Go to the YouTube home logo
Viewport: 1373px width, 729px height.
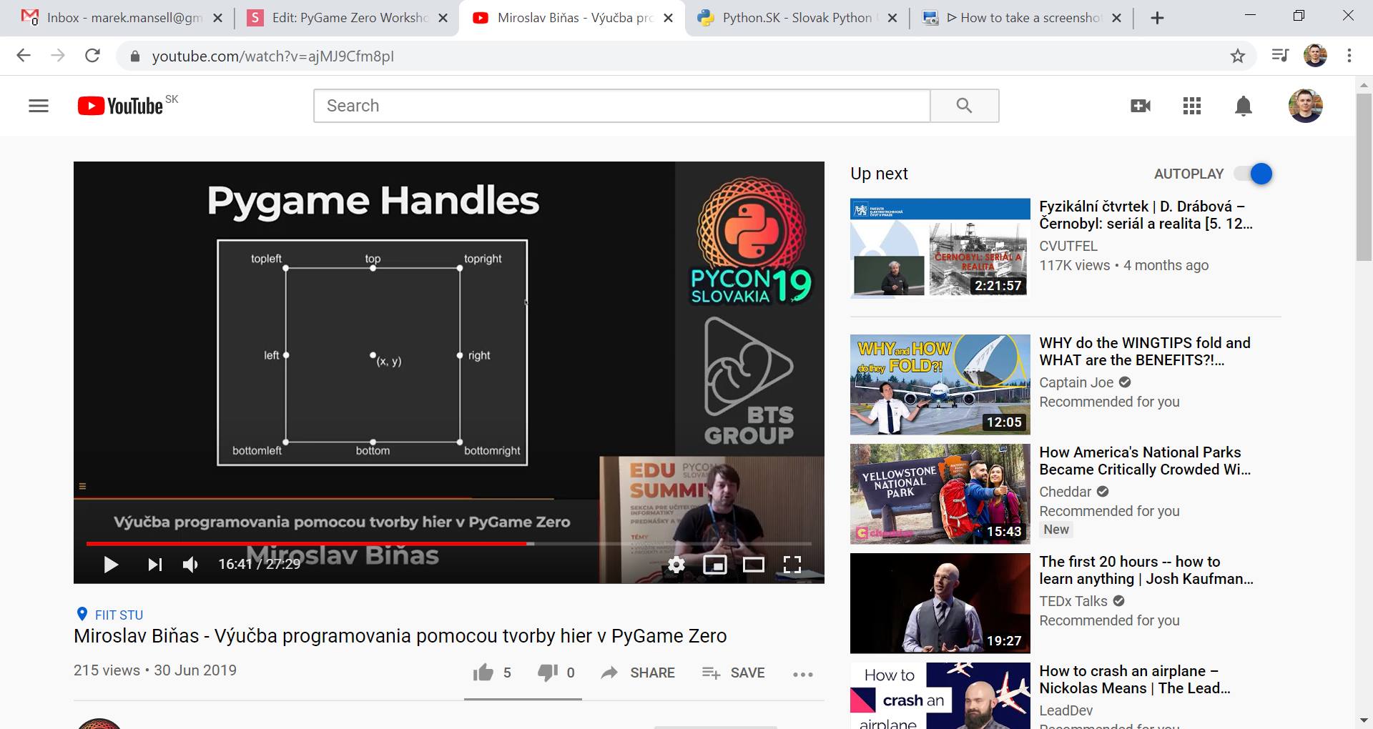pyautogui.click(x=120, y=106)
